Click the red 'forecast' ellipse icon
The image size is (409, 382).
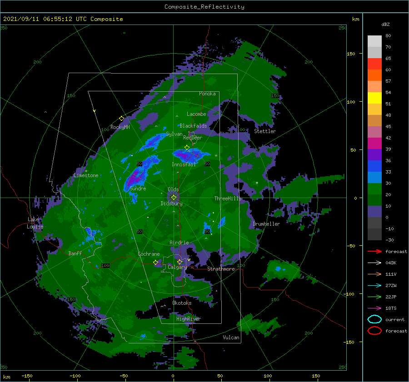click(x=374, y=331)
